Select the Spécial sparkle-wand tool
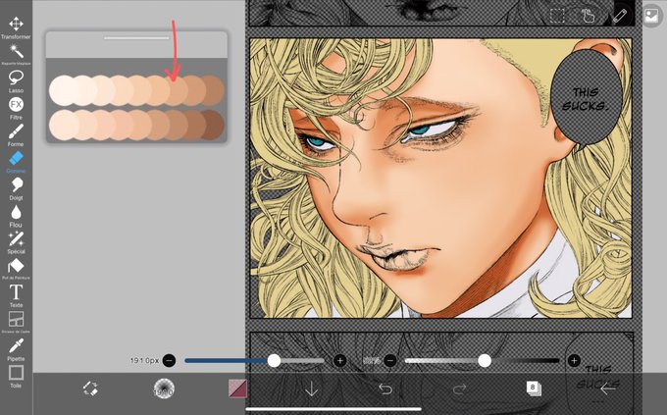The width and height of the screenshot is (667, 415). 16,242
